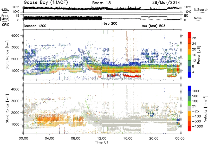Click the "500" label on the Velocity colorbar
The width and height of the screenshot is (208, 144).
click(195, 96)
